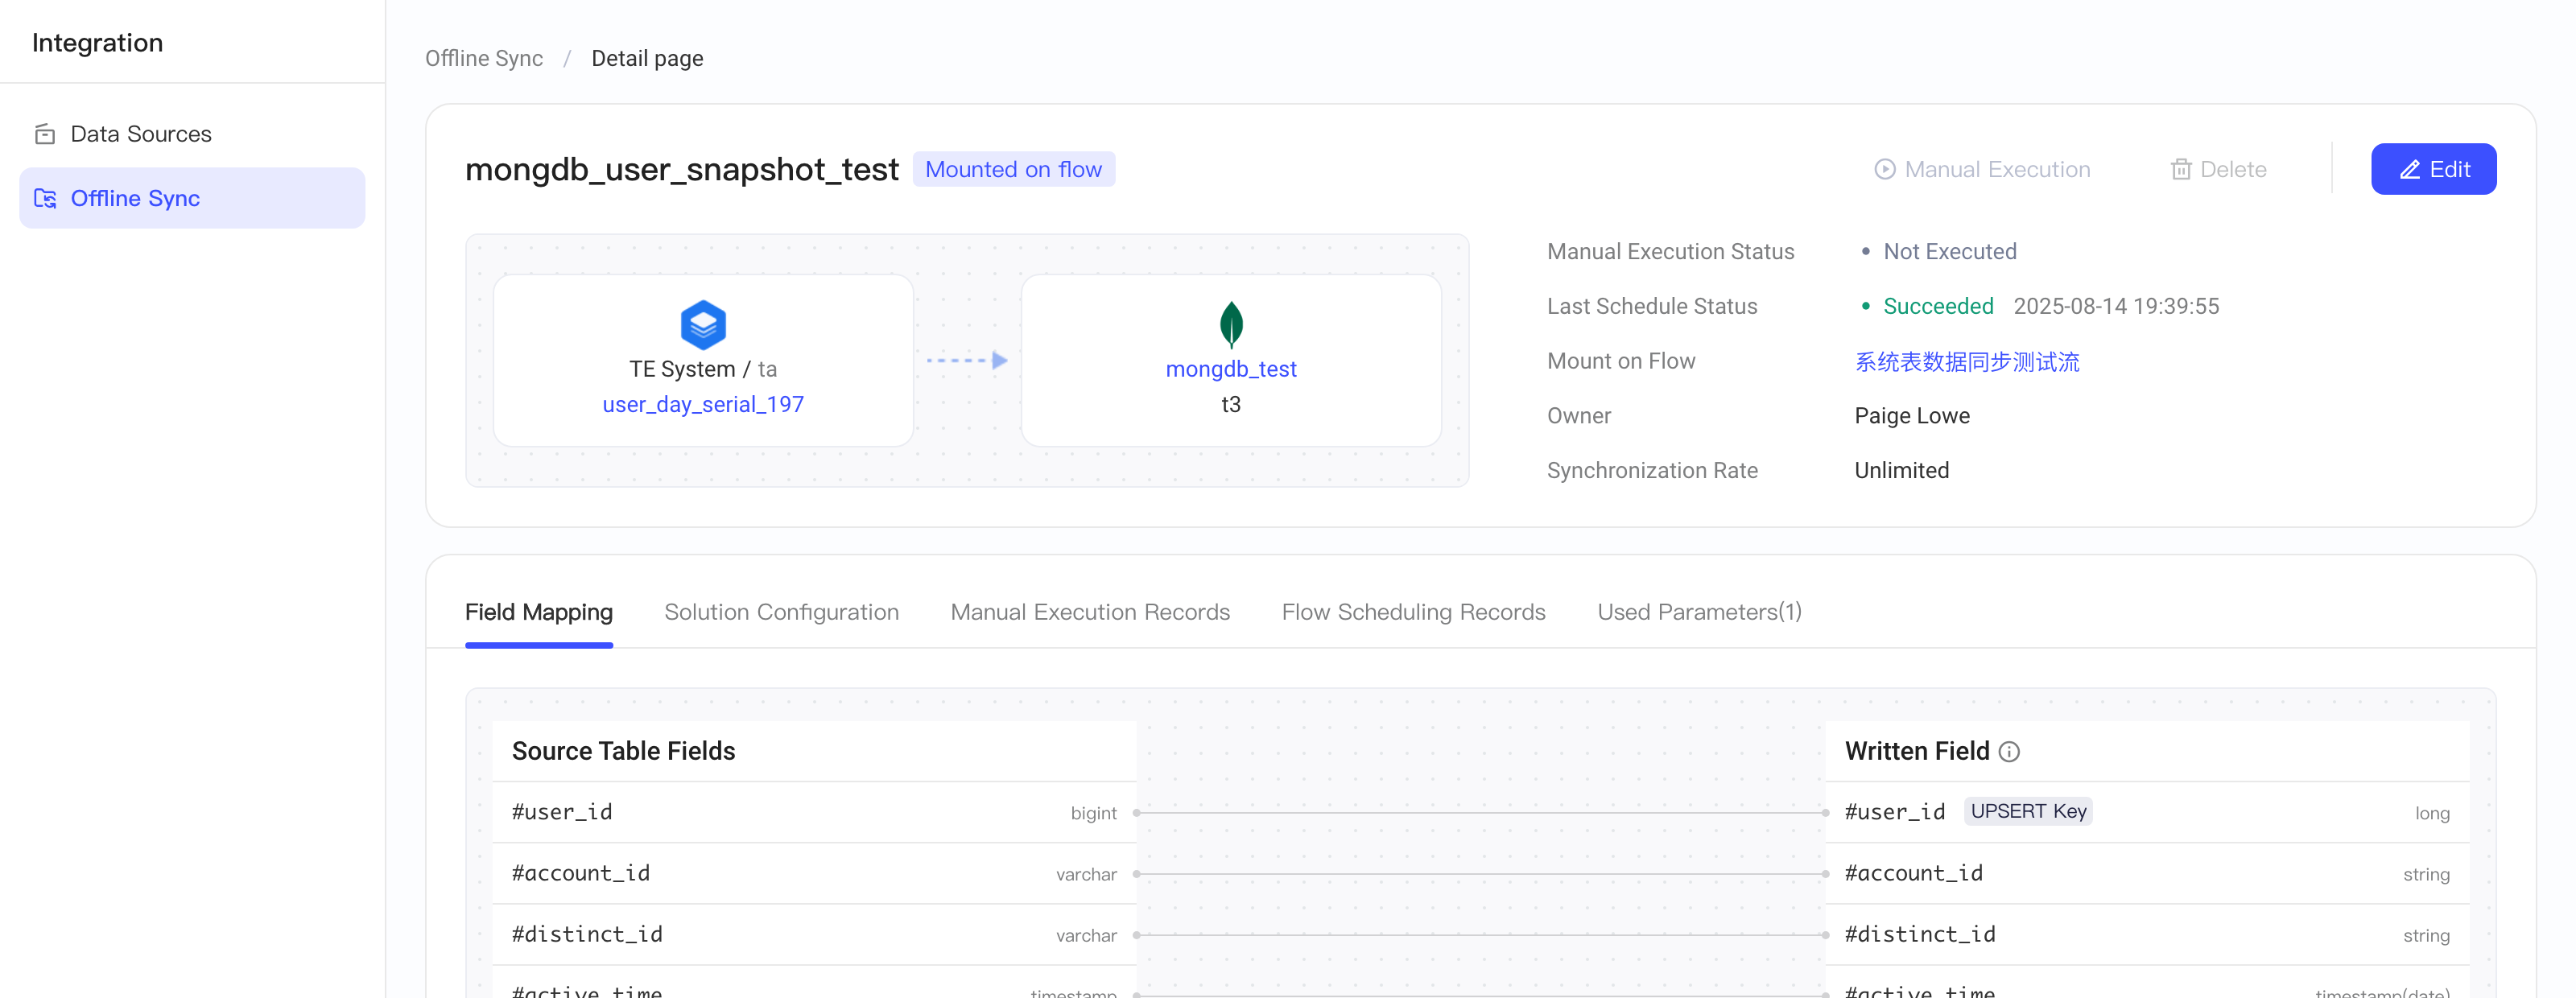Image resolution: width=2576 pixels, height=998 pixels.
Task: Click the Not Executed status text
Action: tap(1950, 251)
